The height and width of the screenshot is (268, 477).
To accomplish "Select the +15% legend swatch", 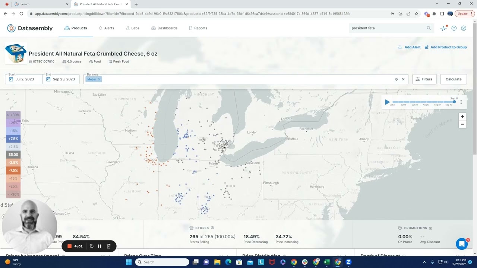I will [13, 131].
